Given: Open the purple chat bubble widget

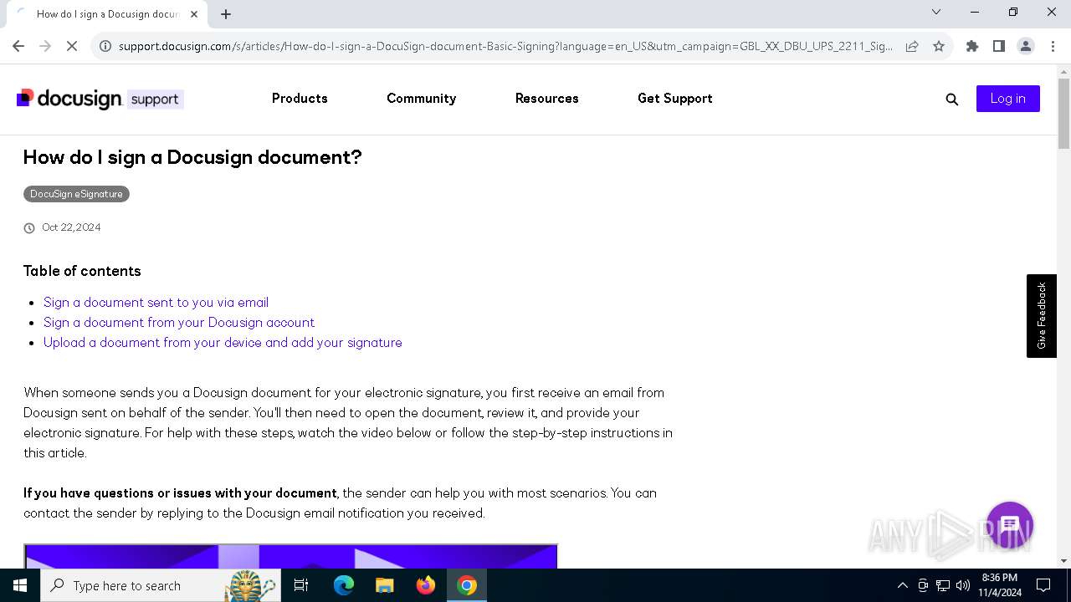Looking at the screenshot, I should click(1010, 525).
